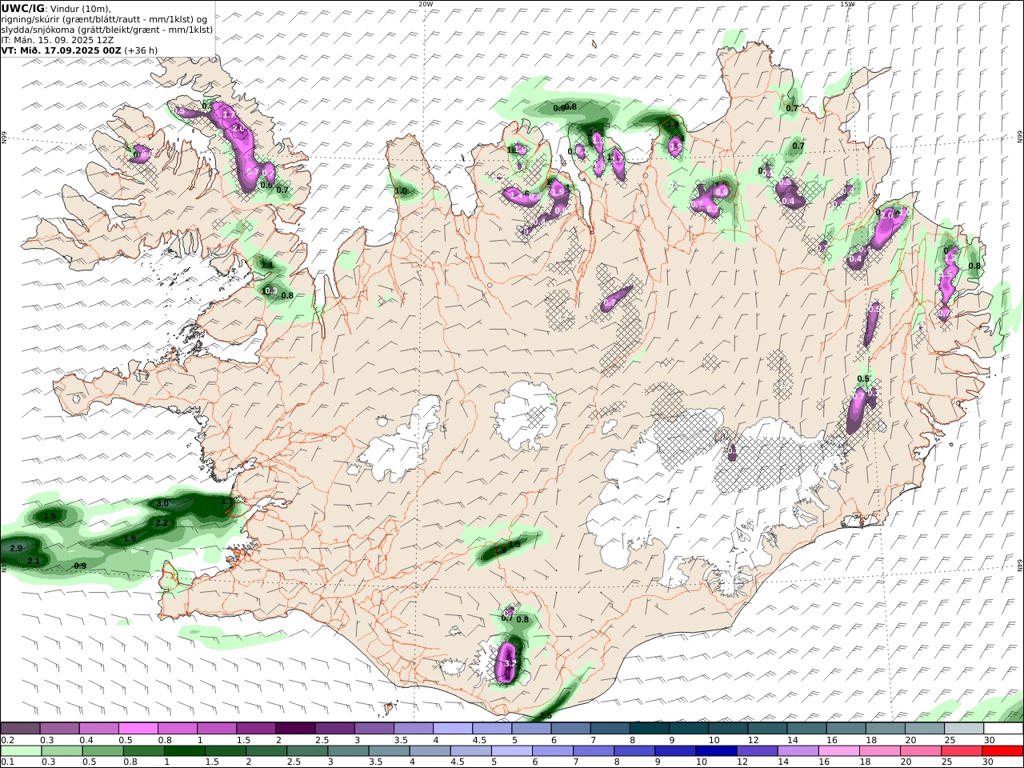Pick the violet 14–16 rain legend swatch

798,751
